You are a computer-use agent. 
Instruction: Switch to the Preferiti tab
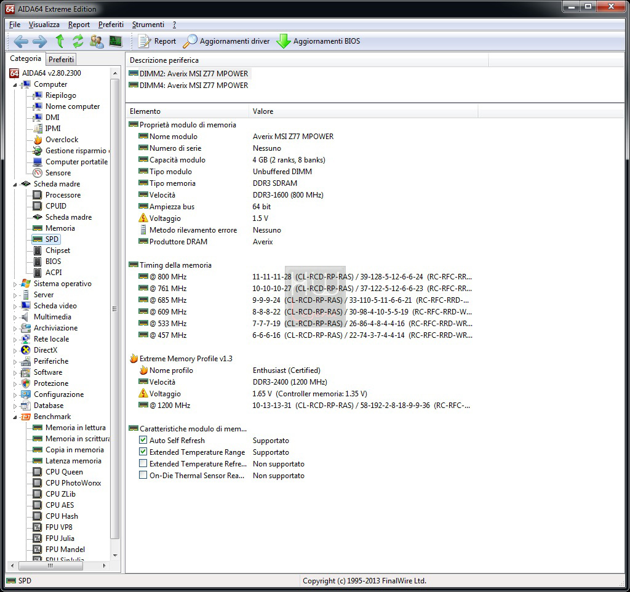pos(61,60)
